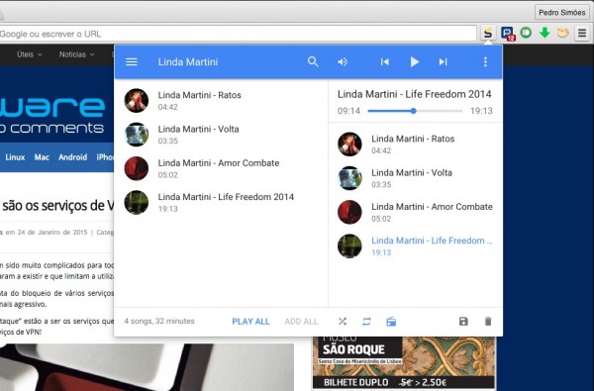
Task: Click the ADD ALL button
Action: point(301,322)
